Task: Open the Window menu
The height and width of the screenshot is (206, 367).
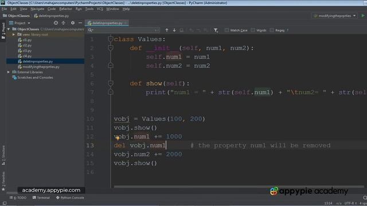Action: pos(112,9)
